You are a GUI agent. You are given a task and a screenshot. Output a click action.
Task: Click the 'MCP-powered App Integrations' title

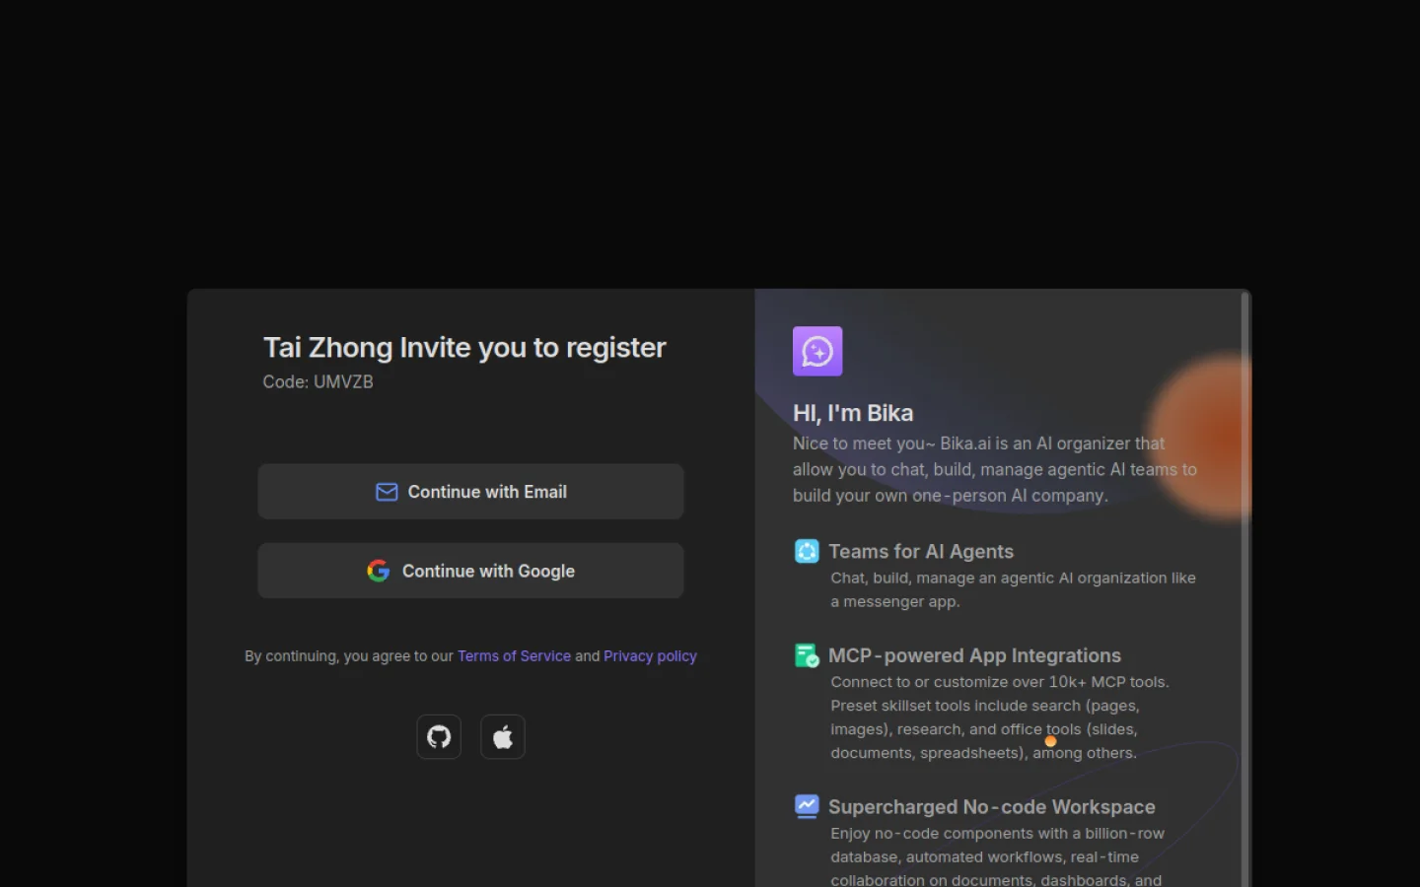(x=974, y=656)
